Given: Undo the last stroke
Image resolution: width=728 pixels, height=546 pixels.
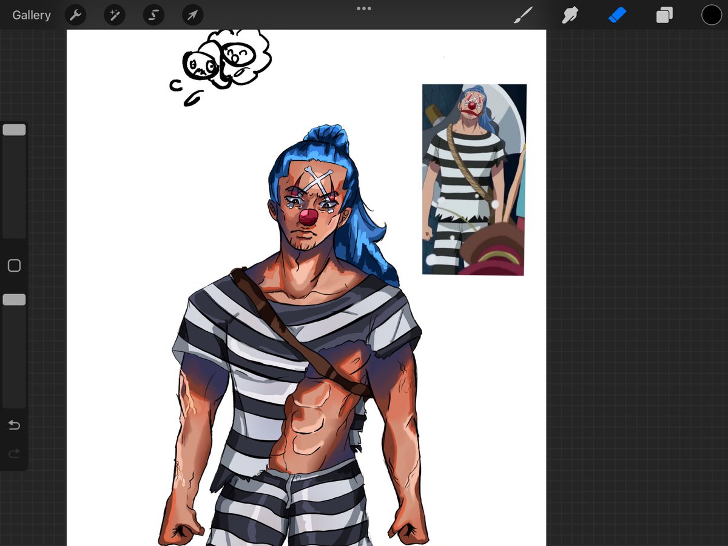Looking at the screenshot, I should (x=14, y=425).
